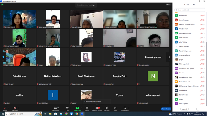207x116 pixels.
Task: Collapse the Participants panel chevron
Action: click(x=175, y=5)
